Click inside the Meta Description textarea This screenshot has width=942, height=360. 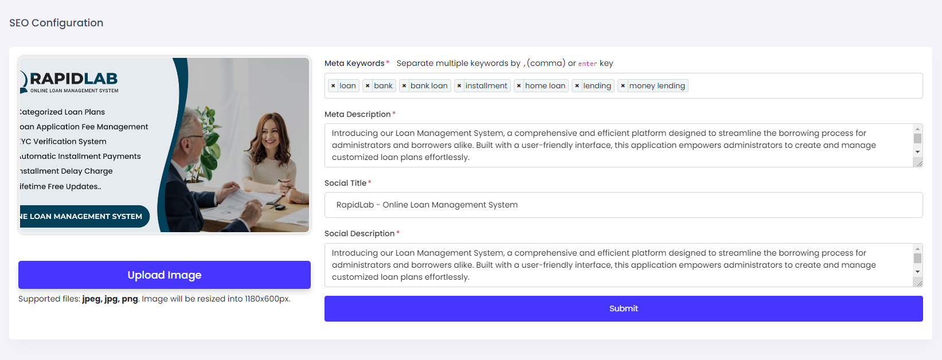click(x=619, y=146)
